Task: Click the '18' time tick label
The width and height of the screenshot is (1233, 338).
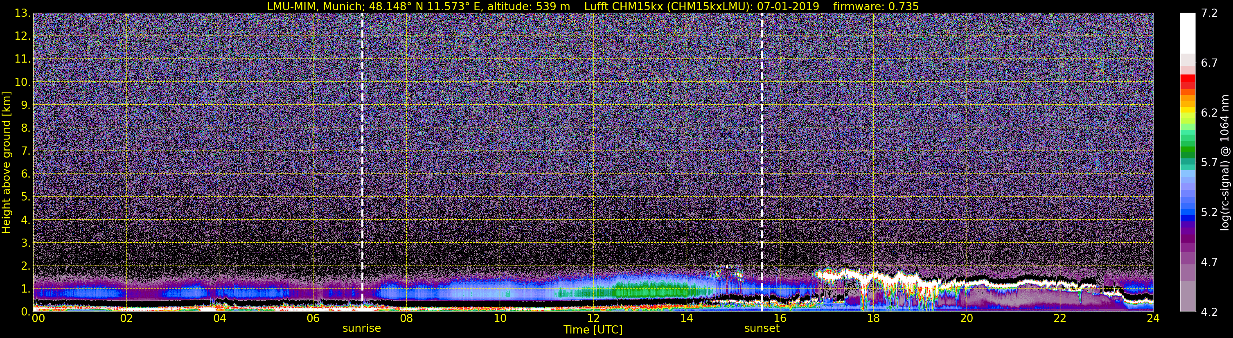Action: (x=873, y=318)
